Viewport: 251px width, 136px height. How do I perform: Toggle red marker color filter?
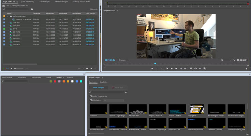(55, 81)
